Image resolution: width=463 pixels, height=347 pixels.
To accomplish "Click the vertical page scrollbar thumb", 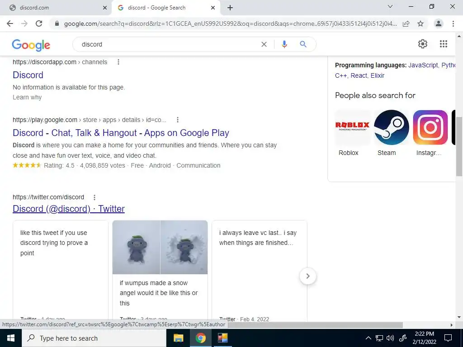I will tap(459, 146).
